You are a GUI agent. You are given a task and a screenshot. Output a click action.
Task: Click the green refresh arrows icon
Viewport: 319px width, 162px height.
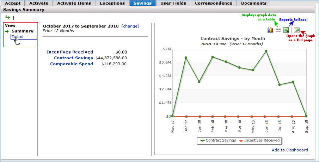[x=7, y=17]
